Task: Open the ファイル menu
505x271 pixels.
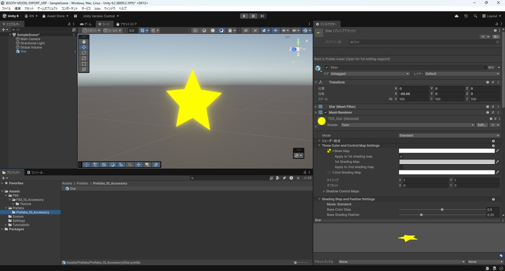Action: click(x=6, y=9)
